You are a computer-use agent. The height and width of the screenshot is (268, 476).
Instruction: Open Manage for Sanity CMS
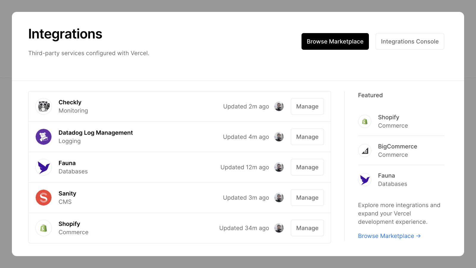pos(307,197)
